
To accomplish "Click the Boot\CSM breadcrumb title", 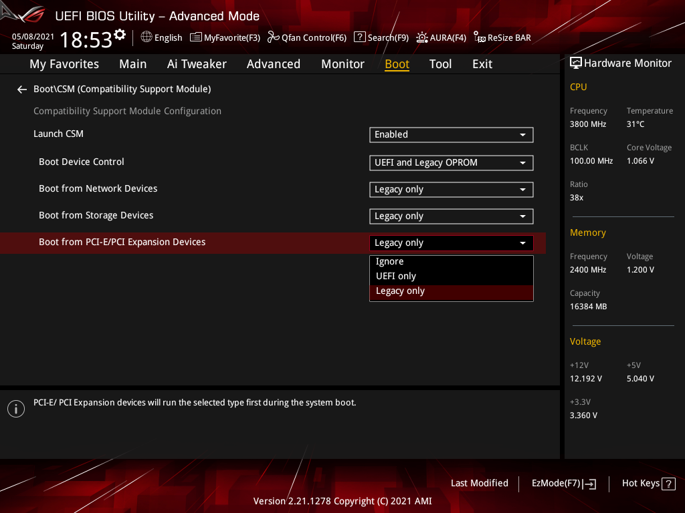I will pyautogui.click(x=122, y=89).
